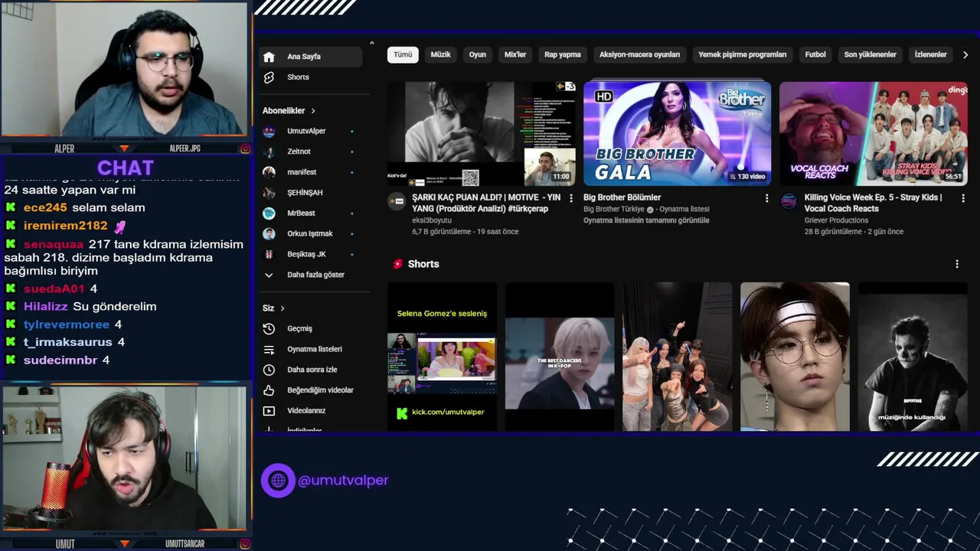Click username tylrevermoree in chat
Viewport: 980px width, 551px height.
click(67, 324)
